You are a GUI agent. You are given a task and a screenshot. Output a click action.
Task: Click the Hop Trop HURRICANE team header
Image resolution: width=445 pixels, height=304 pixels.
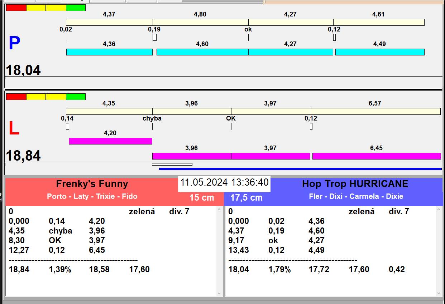click(x=355, y=184)
